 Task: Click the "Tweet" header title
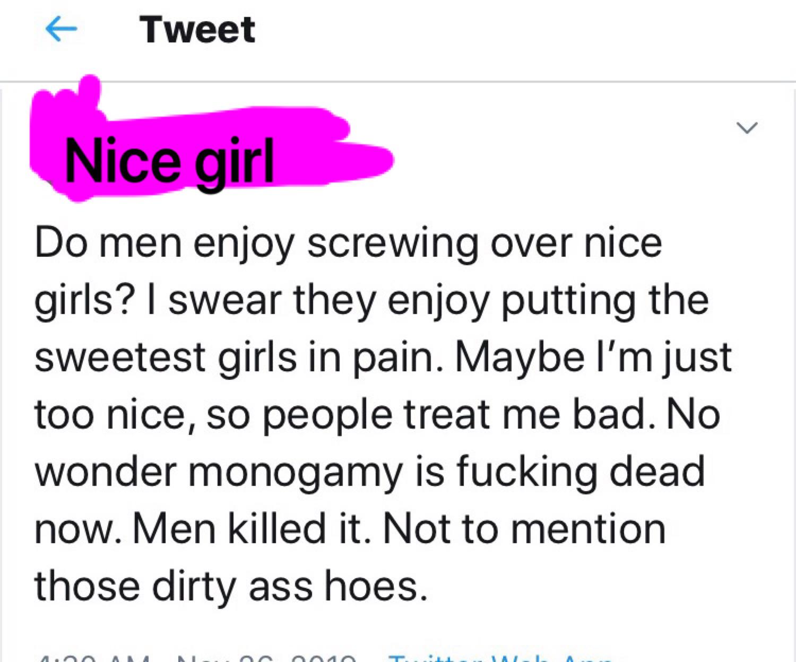(197, 30)
